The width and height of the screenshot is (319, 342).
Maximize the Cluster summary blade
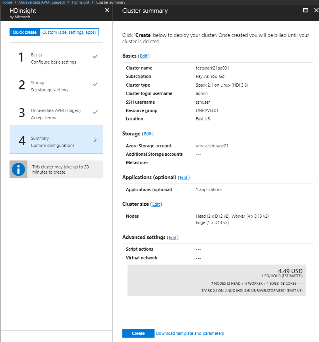(x=305, y=10)
